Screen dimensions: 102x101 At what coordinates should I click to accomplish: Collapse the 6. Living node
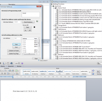[x=54, y=45]
